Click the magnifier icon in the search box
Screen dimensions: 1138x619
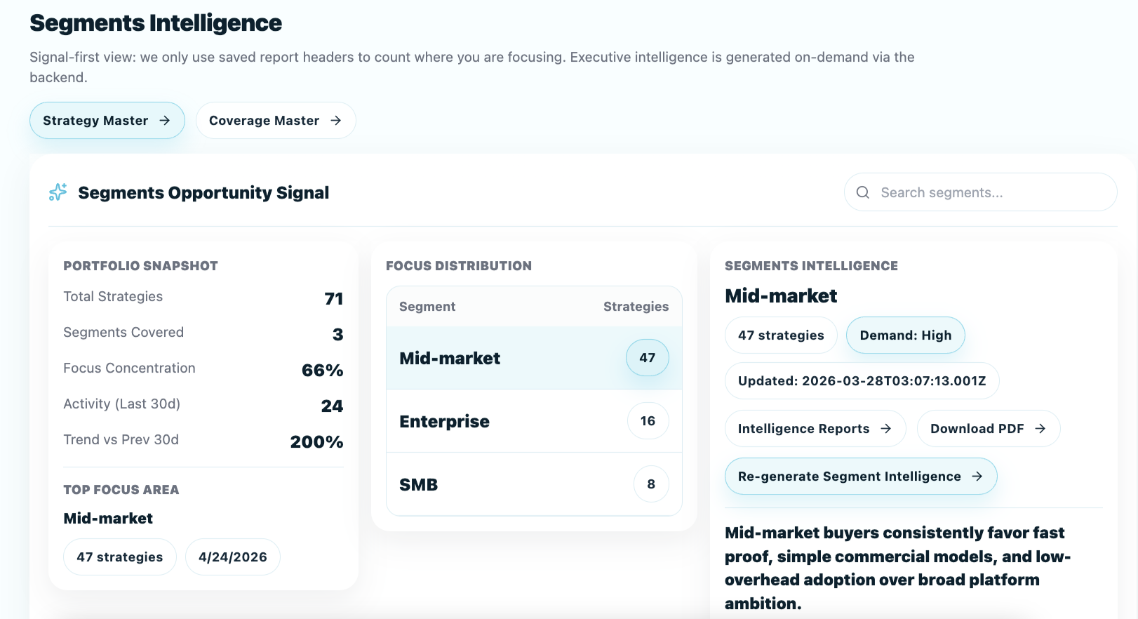(862, 192)
